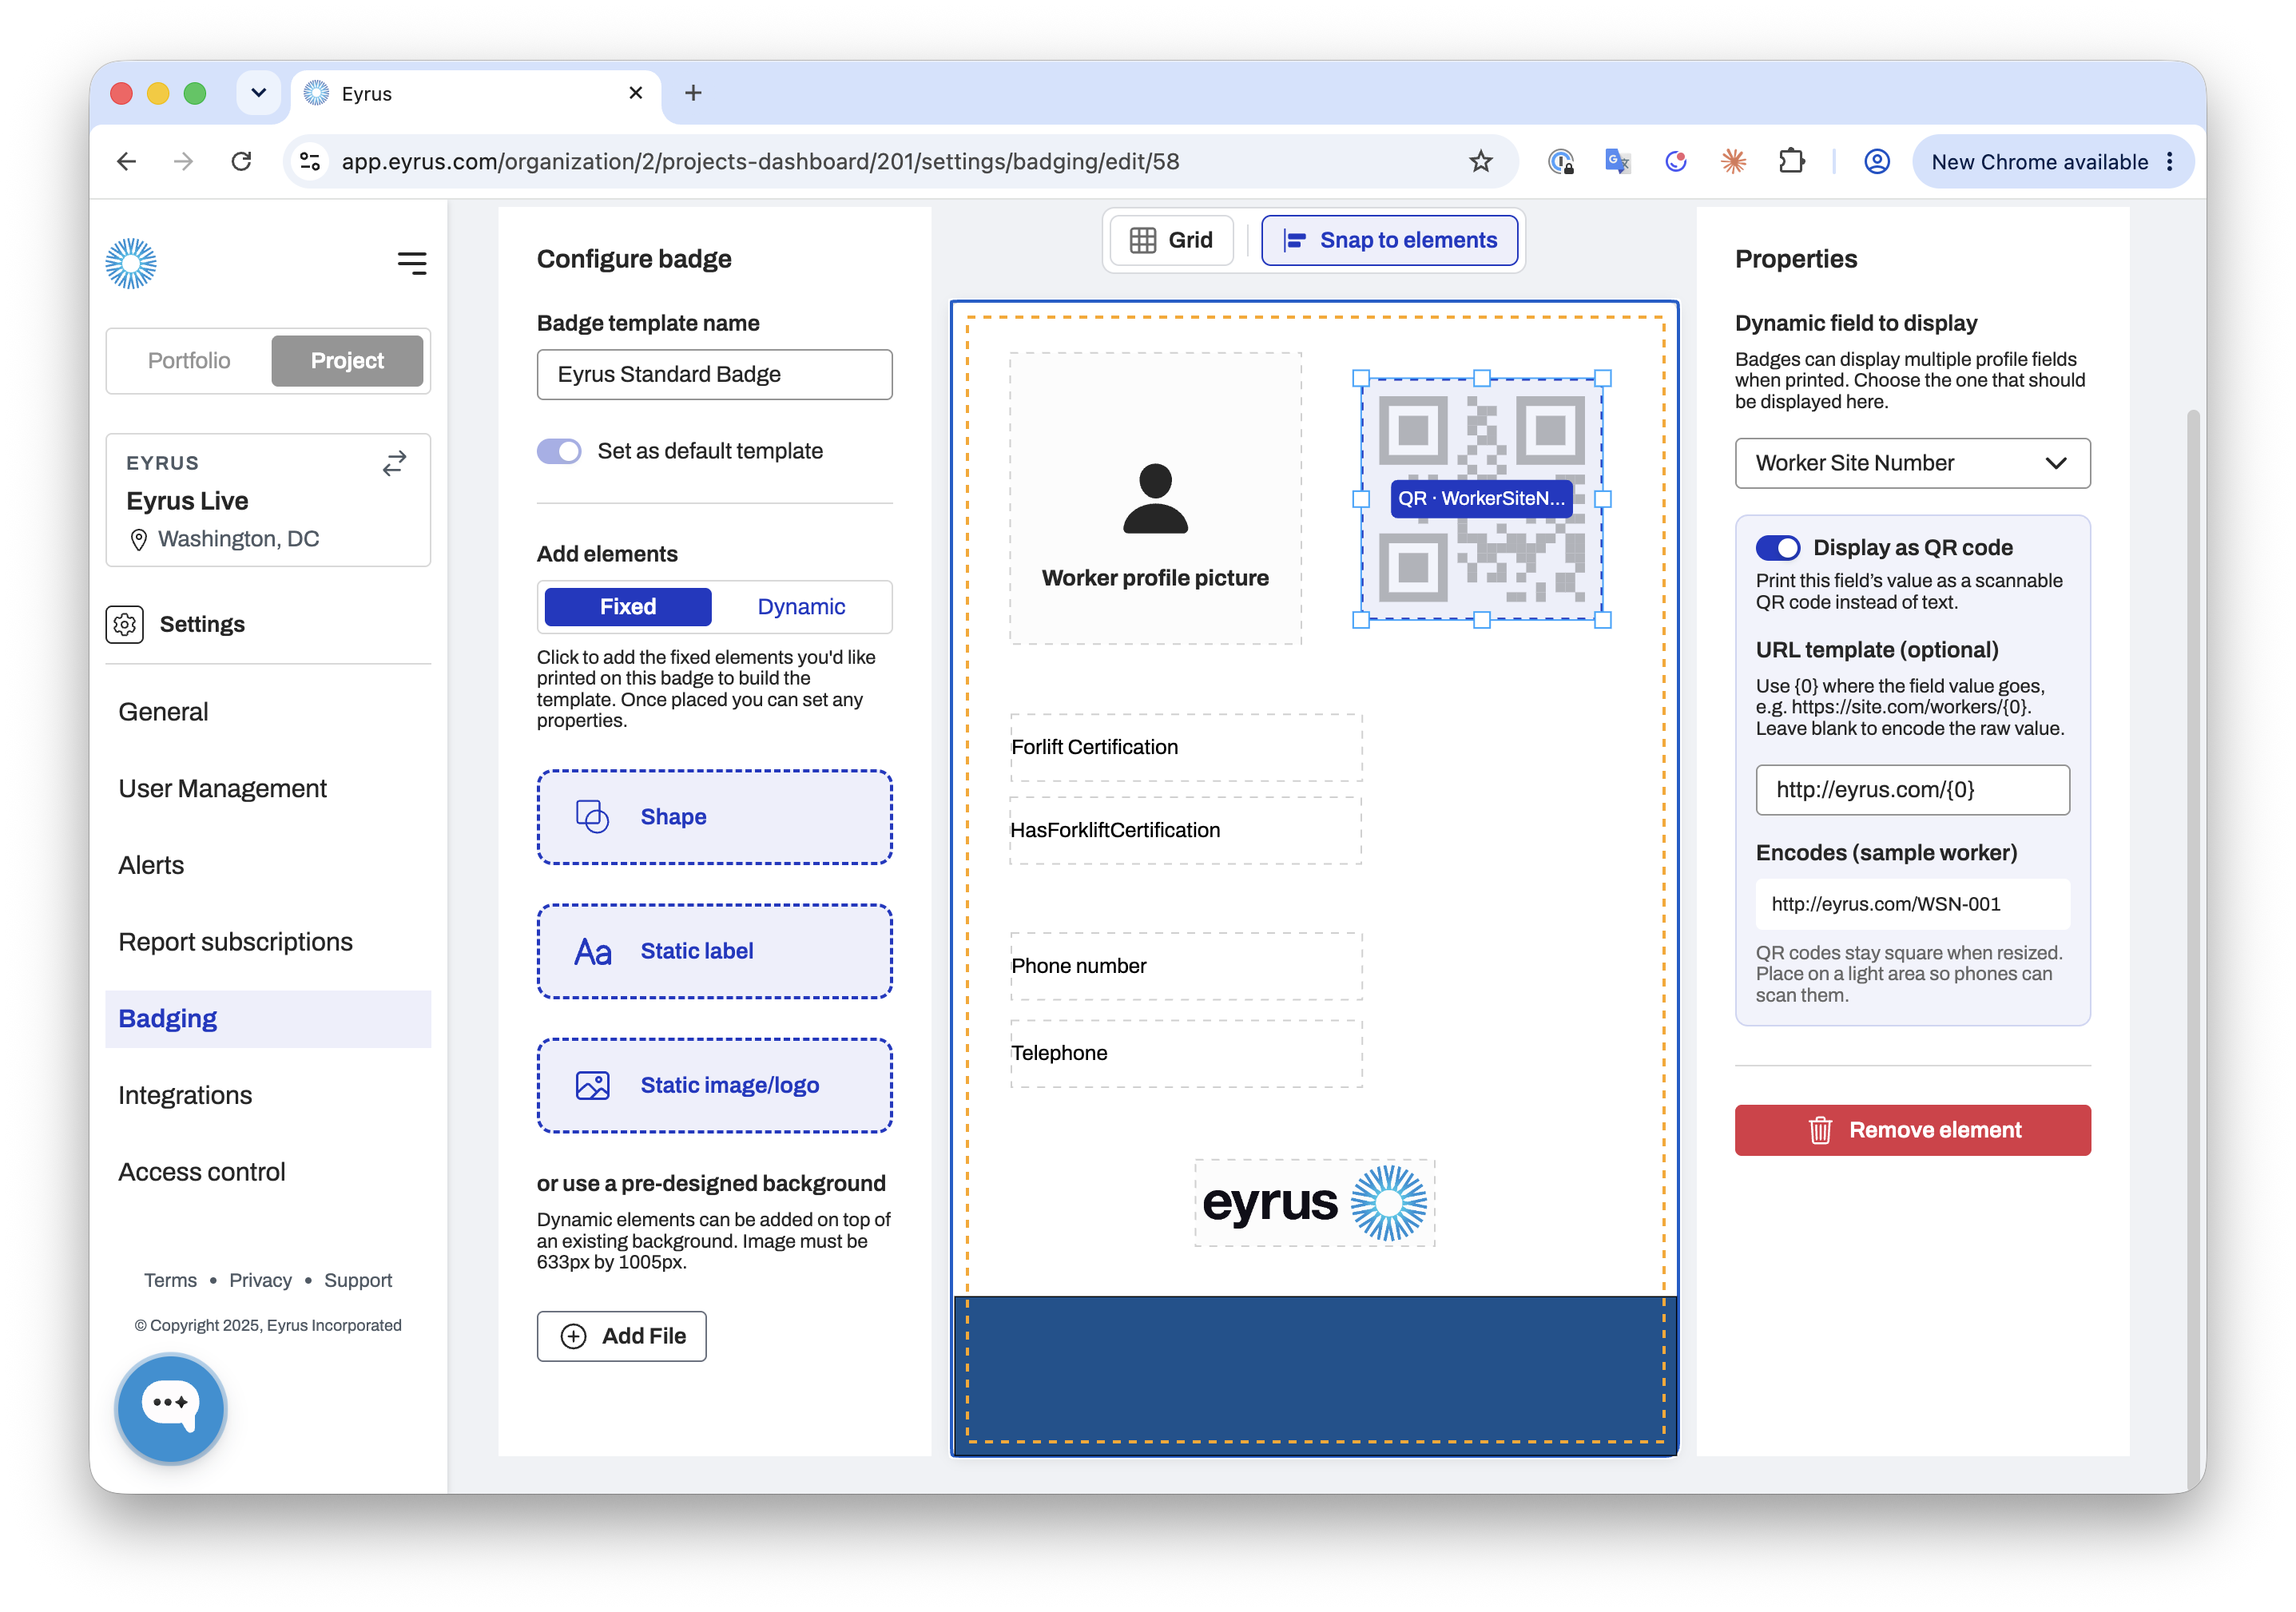2296x1612 pixels.
Task: Open the Google Translate extension icon
Action: (1617, 161)
